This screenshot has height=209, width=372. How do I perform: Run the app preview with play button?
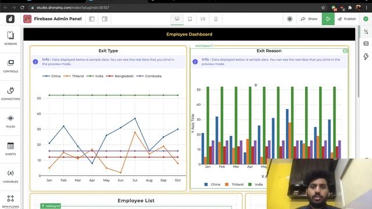pos(328,19)
